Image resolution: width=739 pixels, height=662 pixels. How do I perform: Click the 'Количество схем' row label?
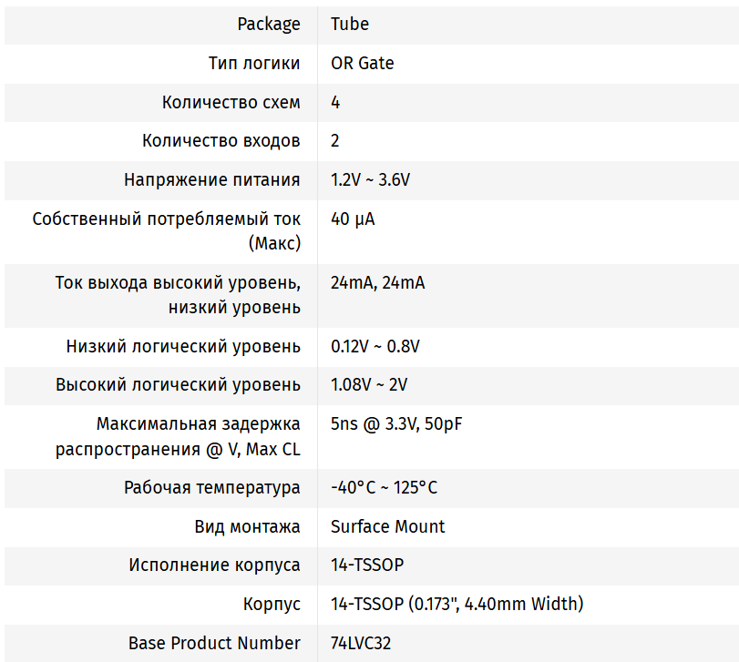point(231,103)
